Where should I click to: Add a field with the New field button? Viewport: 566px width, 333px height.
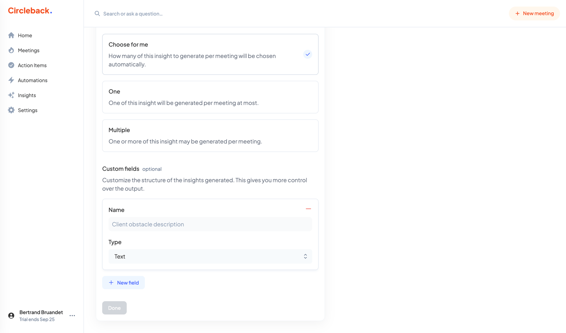coord(123,282)
